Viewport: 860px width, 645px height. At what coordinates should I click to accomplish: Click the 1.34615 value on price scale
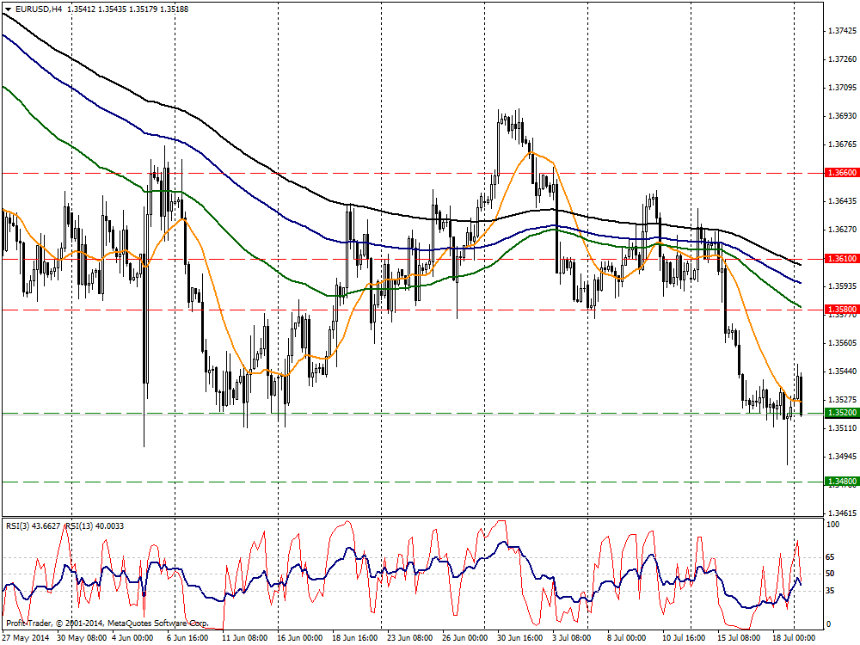tap(840, 513)
